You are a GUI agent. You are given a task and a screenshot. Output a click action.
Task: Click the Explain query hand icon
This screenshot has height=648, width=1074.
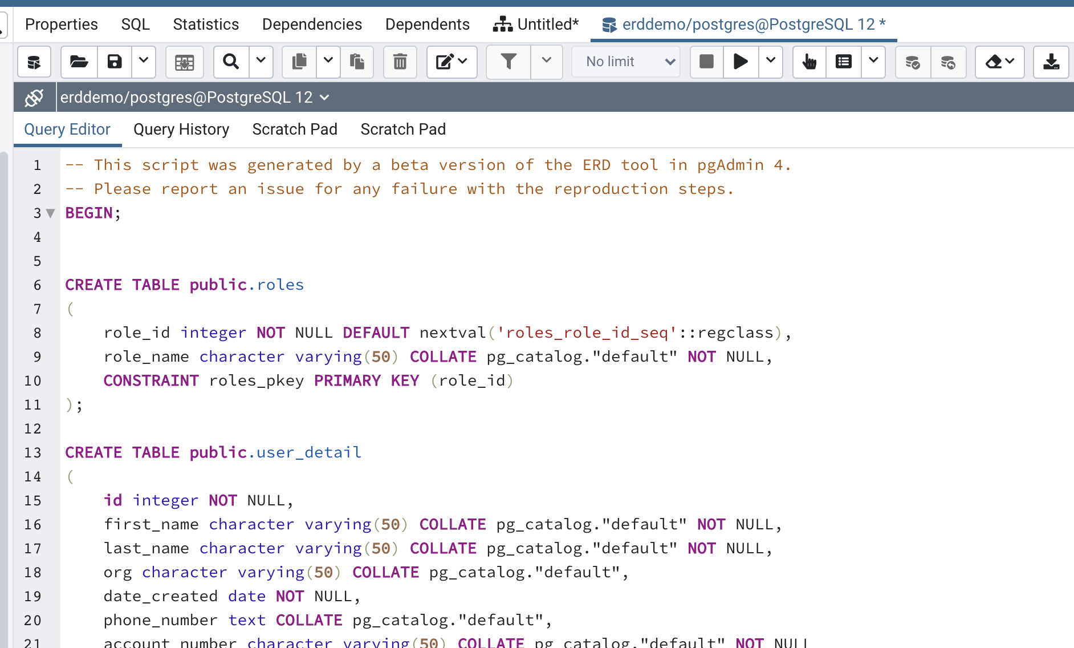click(809, 62)
